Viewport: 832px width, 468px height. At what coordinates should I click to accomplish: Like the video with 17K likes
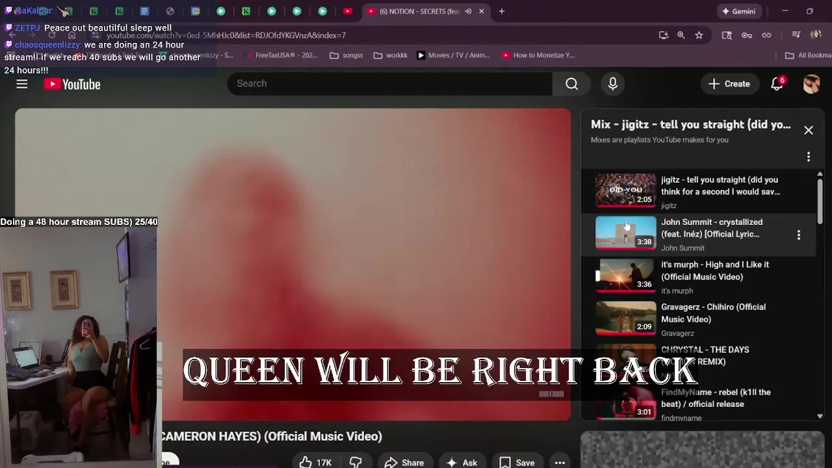pyautogui.click(x=316, y=462)
